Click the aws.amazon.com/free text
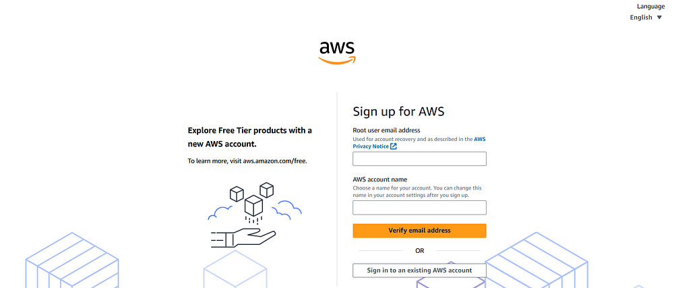 point(274,161)
